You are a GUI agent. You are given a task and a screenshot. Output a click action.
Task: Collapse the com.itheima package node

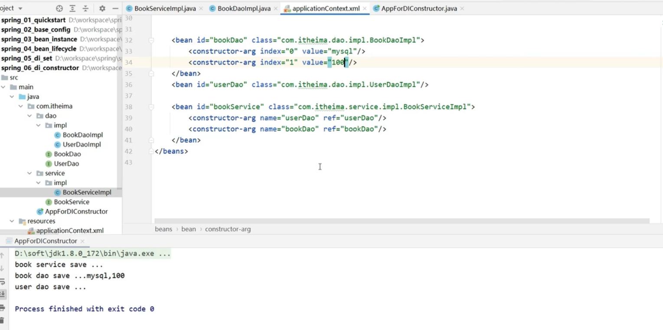(x=21, y=106)
